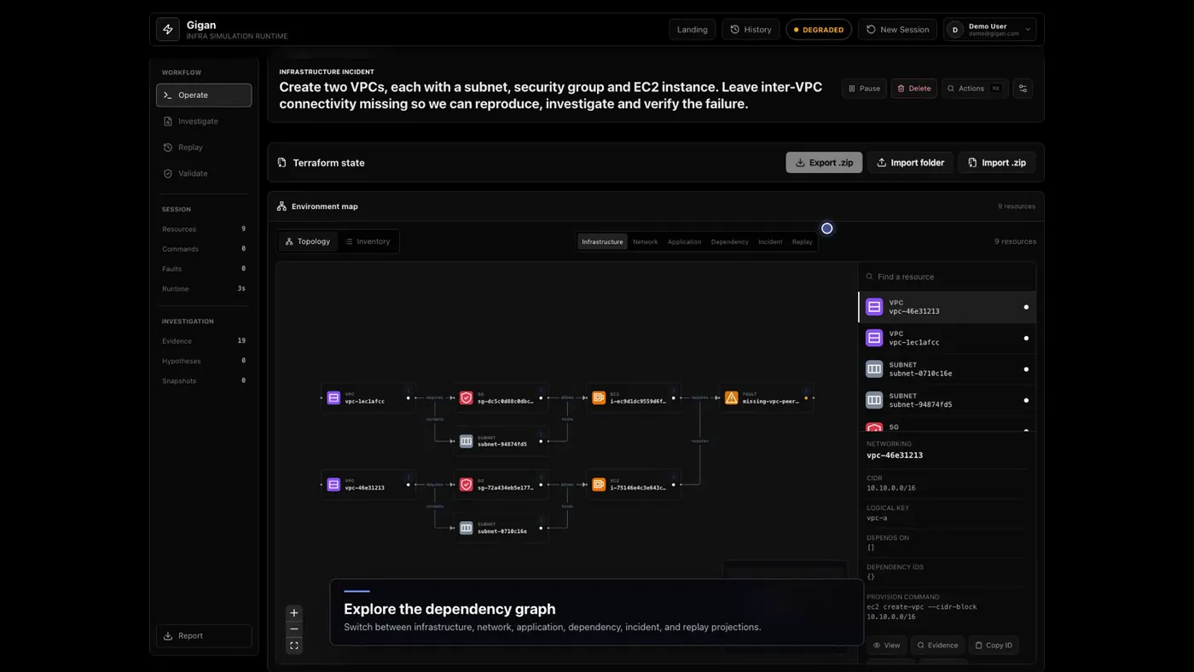Click Import .zip button
The width and height of the screenshot is (1194, 672).
point(996,162)
